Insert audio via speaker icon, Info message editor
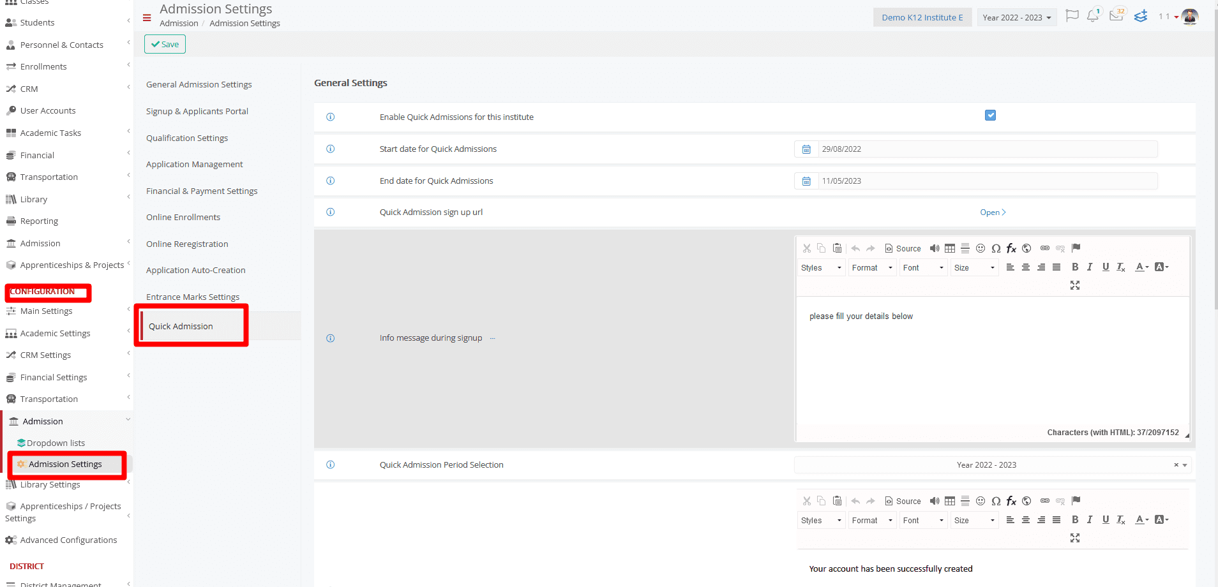 pos(935,248)
